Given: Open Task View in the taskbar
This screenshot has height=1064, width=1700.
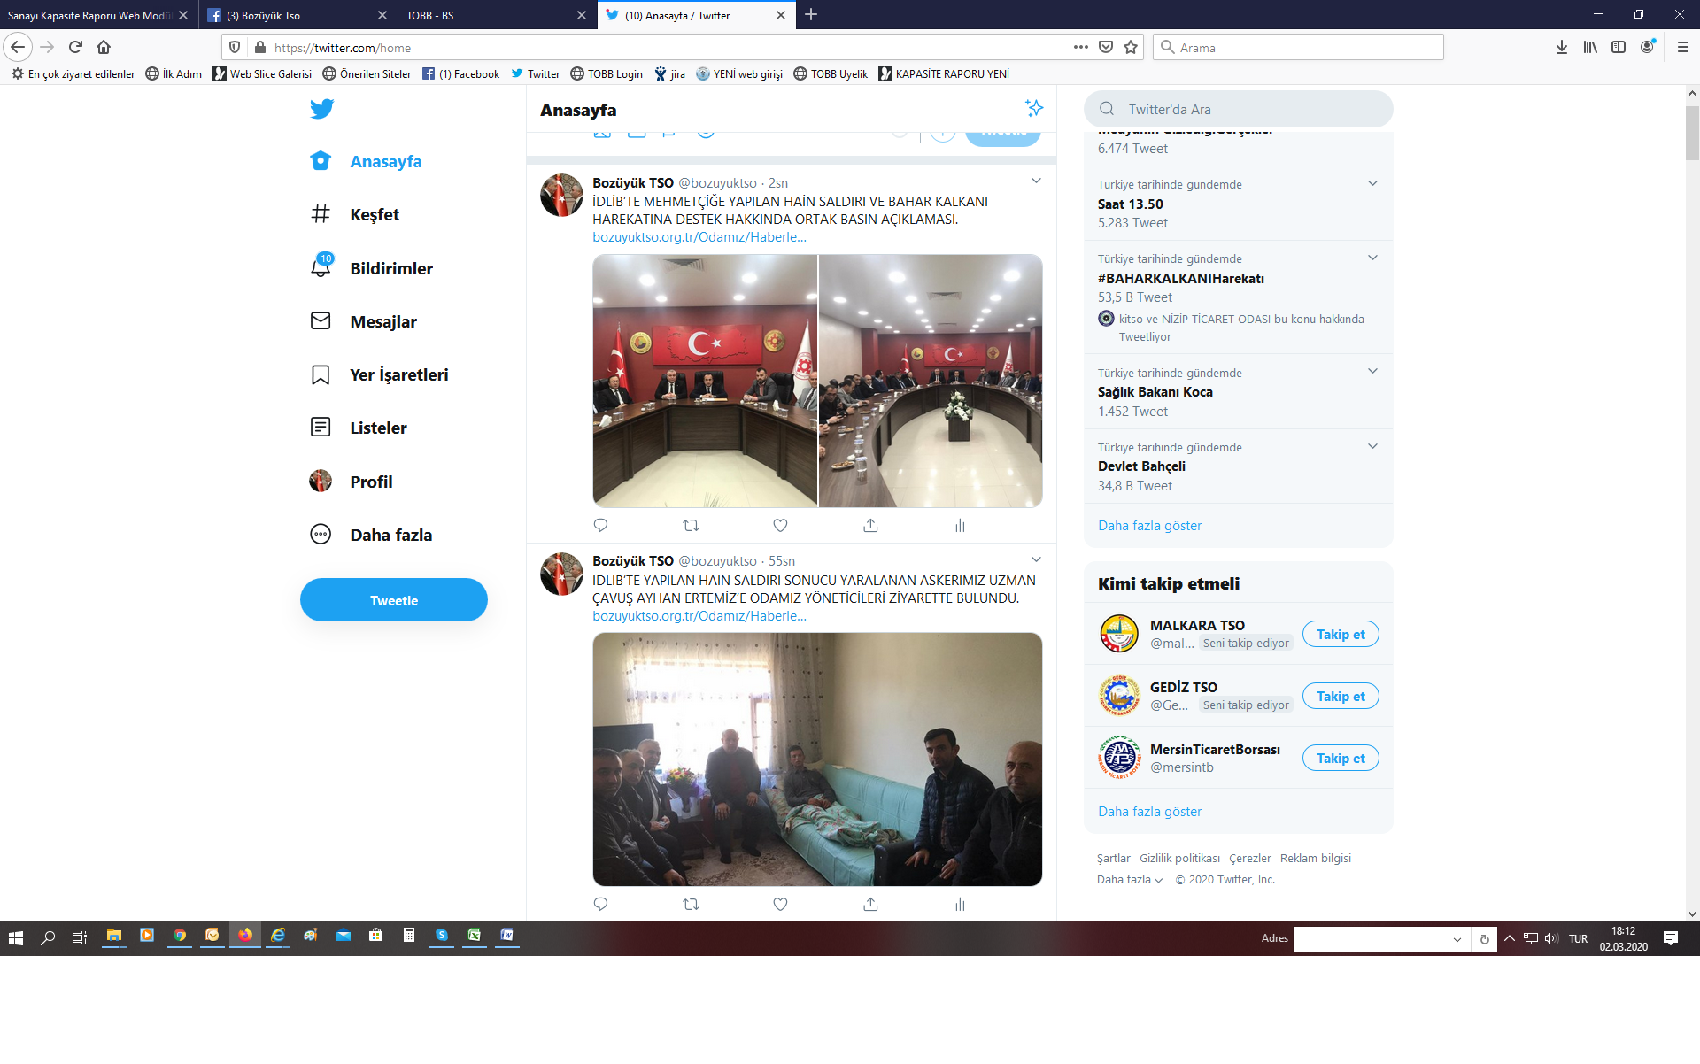Looking at the screenshot, I should 80,938.
